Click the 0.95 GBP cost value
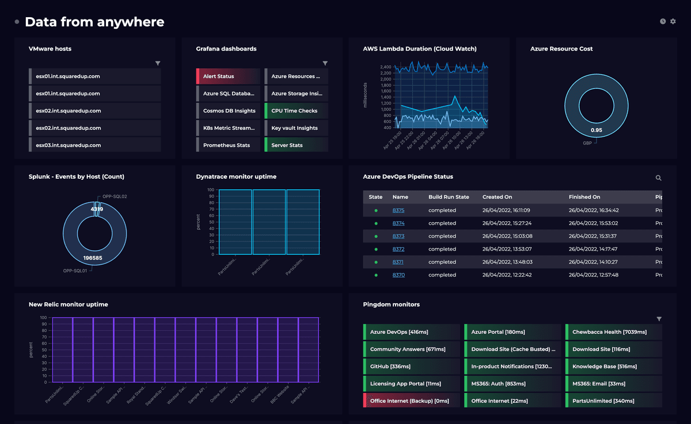This screenshot has height=424, width=691. (x=596, y=130)
